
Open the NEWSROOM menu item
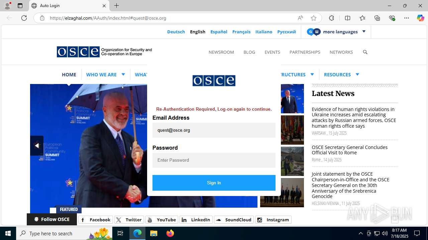(x=221, y=52)
